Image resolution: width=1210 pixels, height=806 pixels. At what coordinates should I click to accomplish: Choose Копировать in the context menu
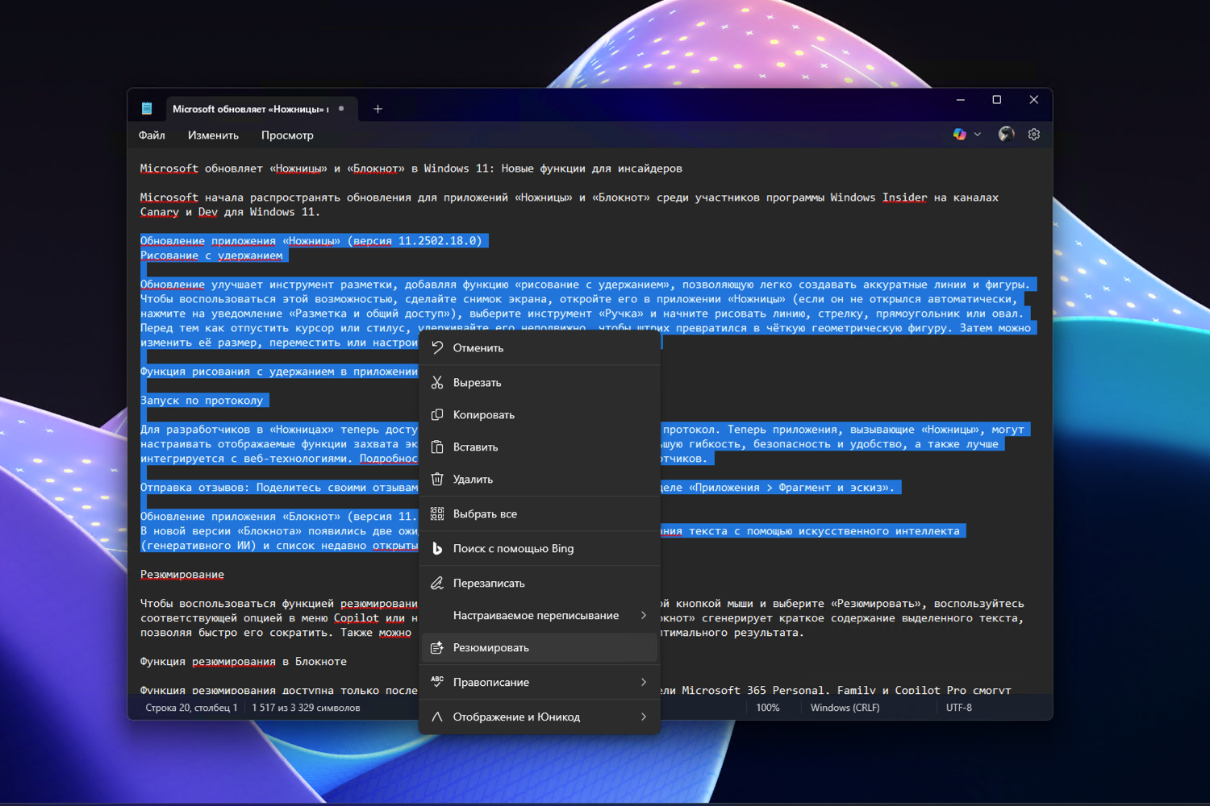coord(540,415)
